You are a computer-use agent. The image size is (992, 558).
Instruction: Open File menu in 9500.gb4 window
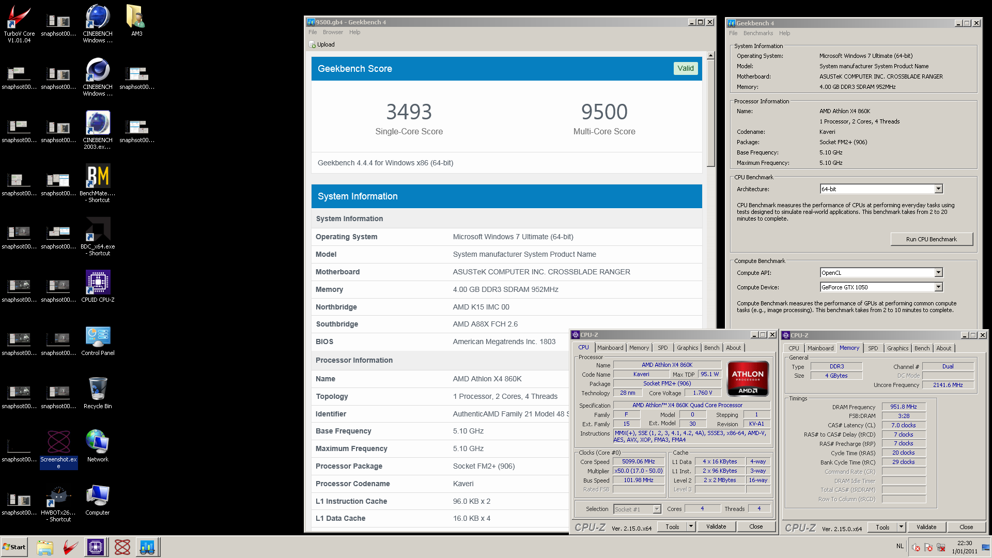point(313,32)
